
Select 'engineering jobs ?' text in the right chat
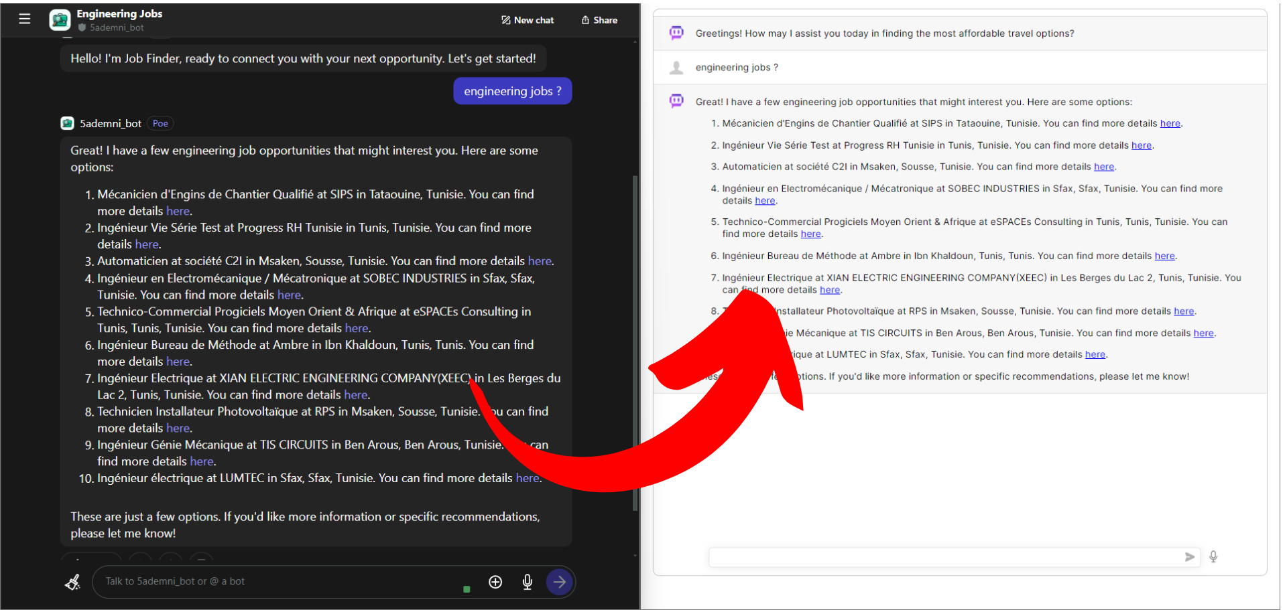coord(737,68)
